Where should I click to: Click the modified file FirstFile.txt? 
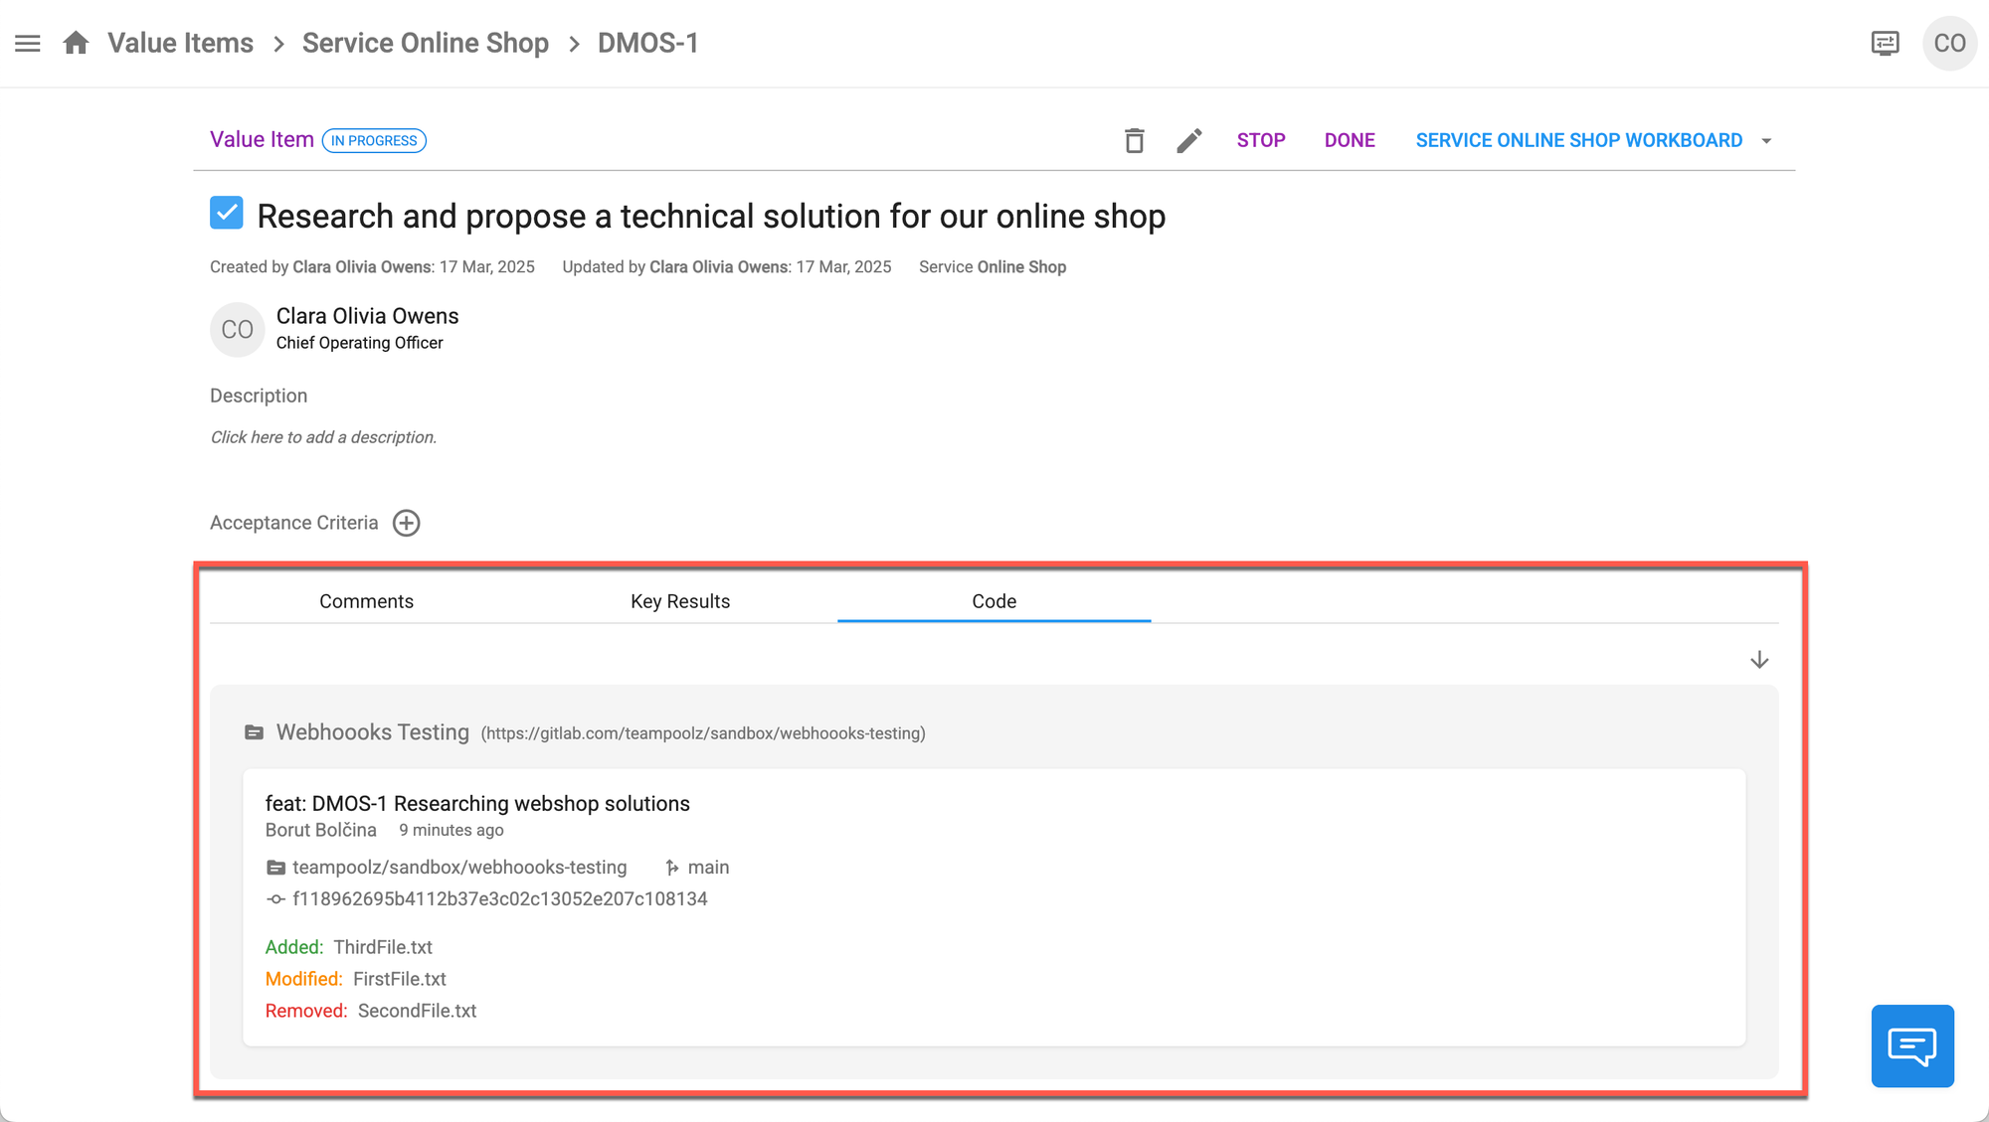pos(400,979)
